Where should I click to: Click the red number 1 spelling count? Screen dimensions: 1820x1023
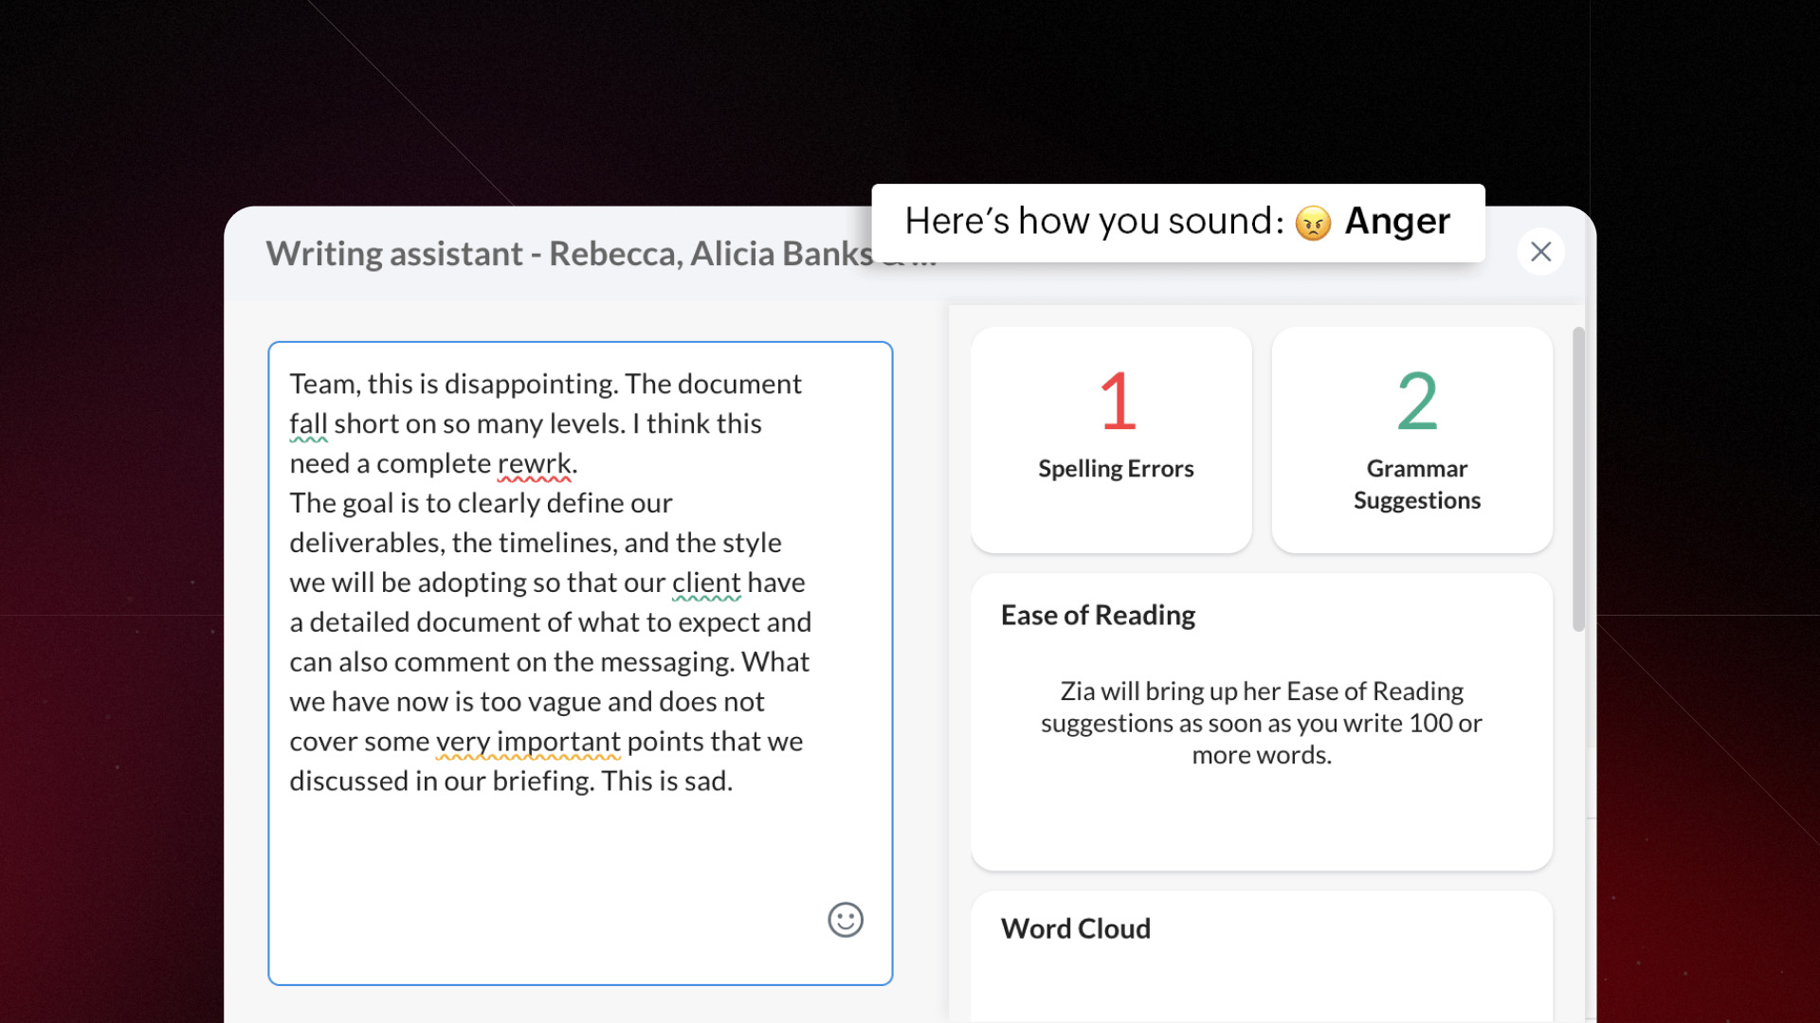tap(1117, 402)
